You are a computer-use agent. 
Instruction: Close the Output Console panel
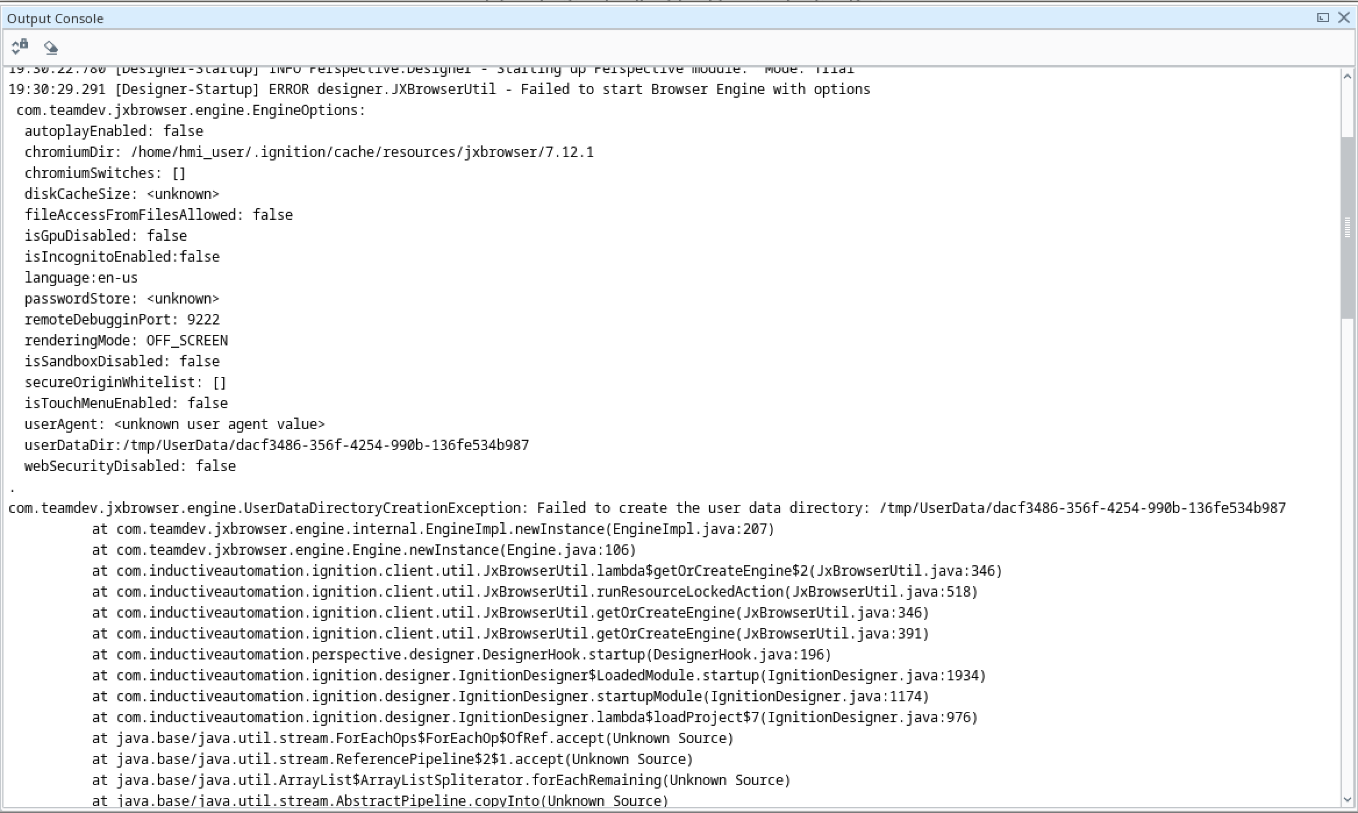coord(1344,18)
